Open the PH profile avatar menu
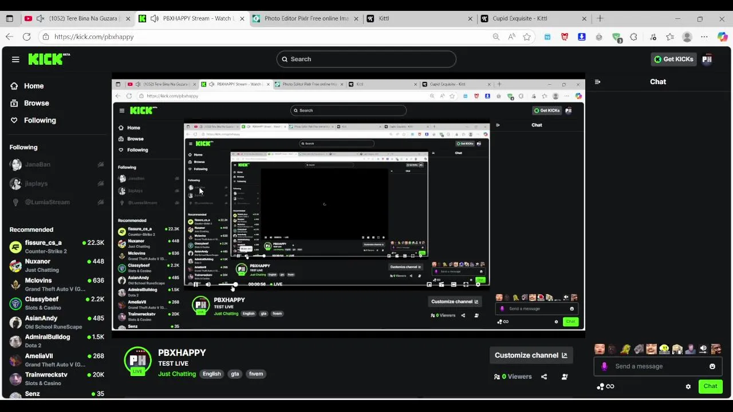The image size is (733, 412). pyautogui.click(x=707, y=59)
